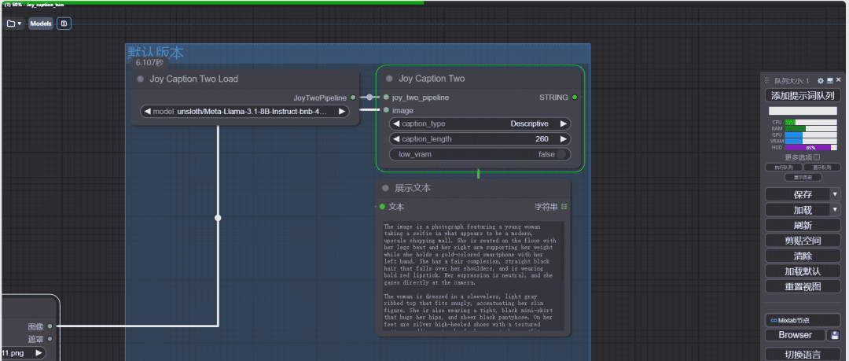Open 剪贴空间
Viewport: 849px width, 361px height.
point(803,241)
